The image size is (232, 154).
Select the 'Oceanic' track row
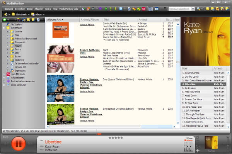click(x=138, y=64)
